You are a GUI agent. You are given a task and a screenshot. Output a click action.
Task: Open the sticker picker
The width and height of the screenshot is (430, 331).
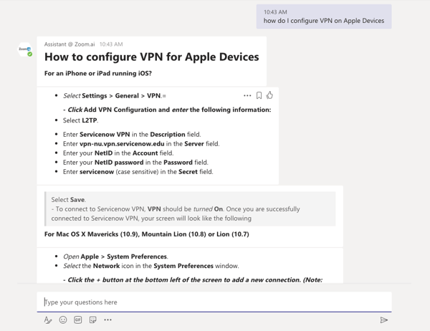(x=92, y=320)
